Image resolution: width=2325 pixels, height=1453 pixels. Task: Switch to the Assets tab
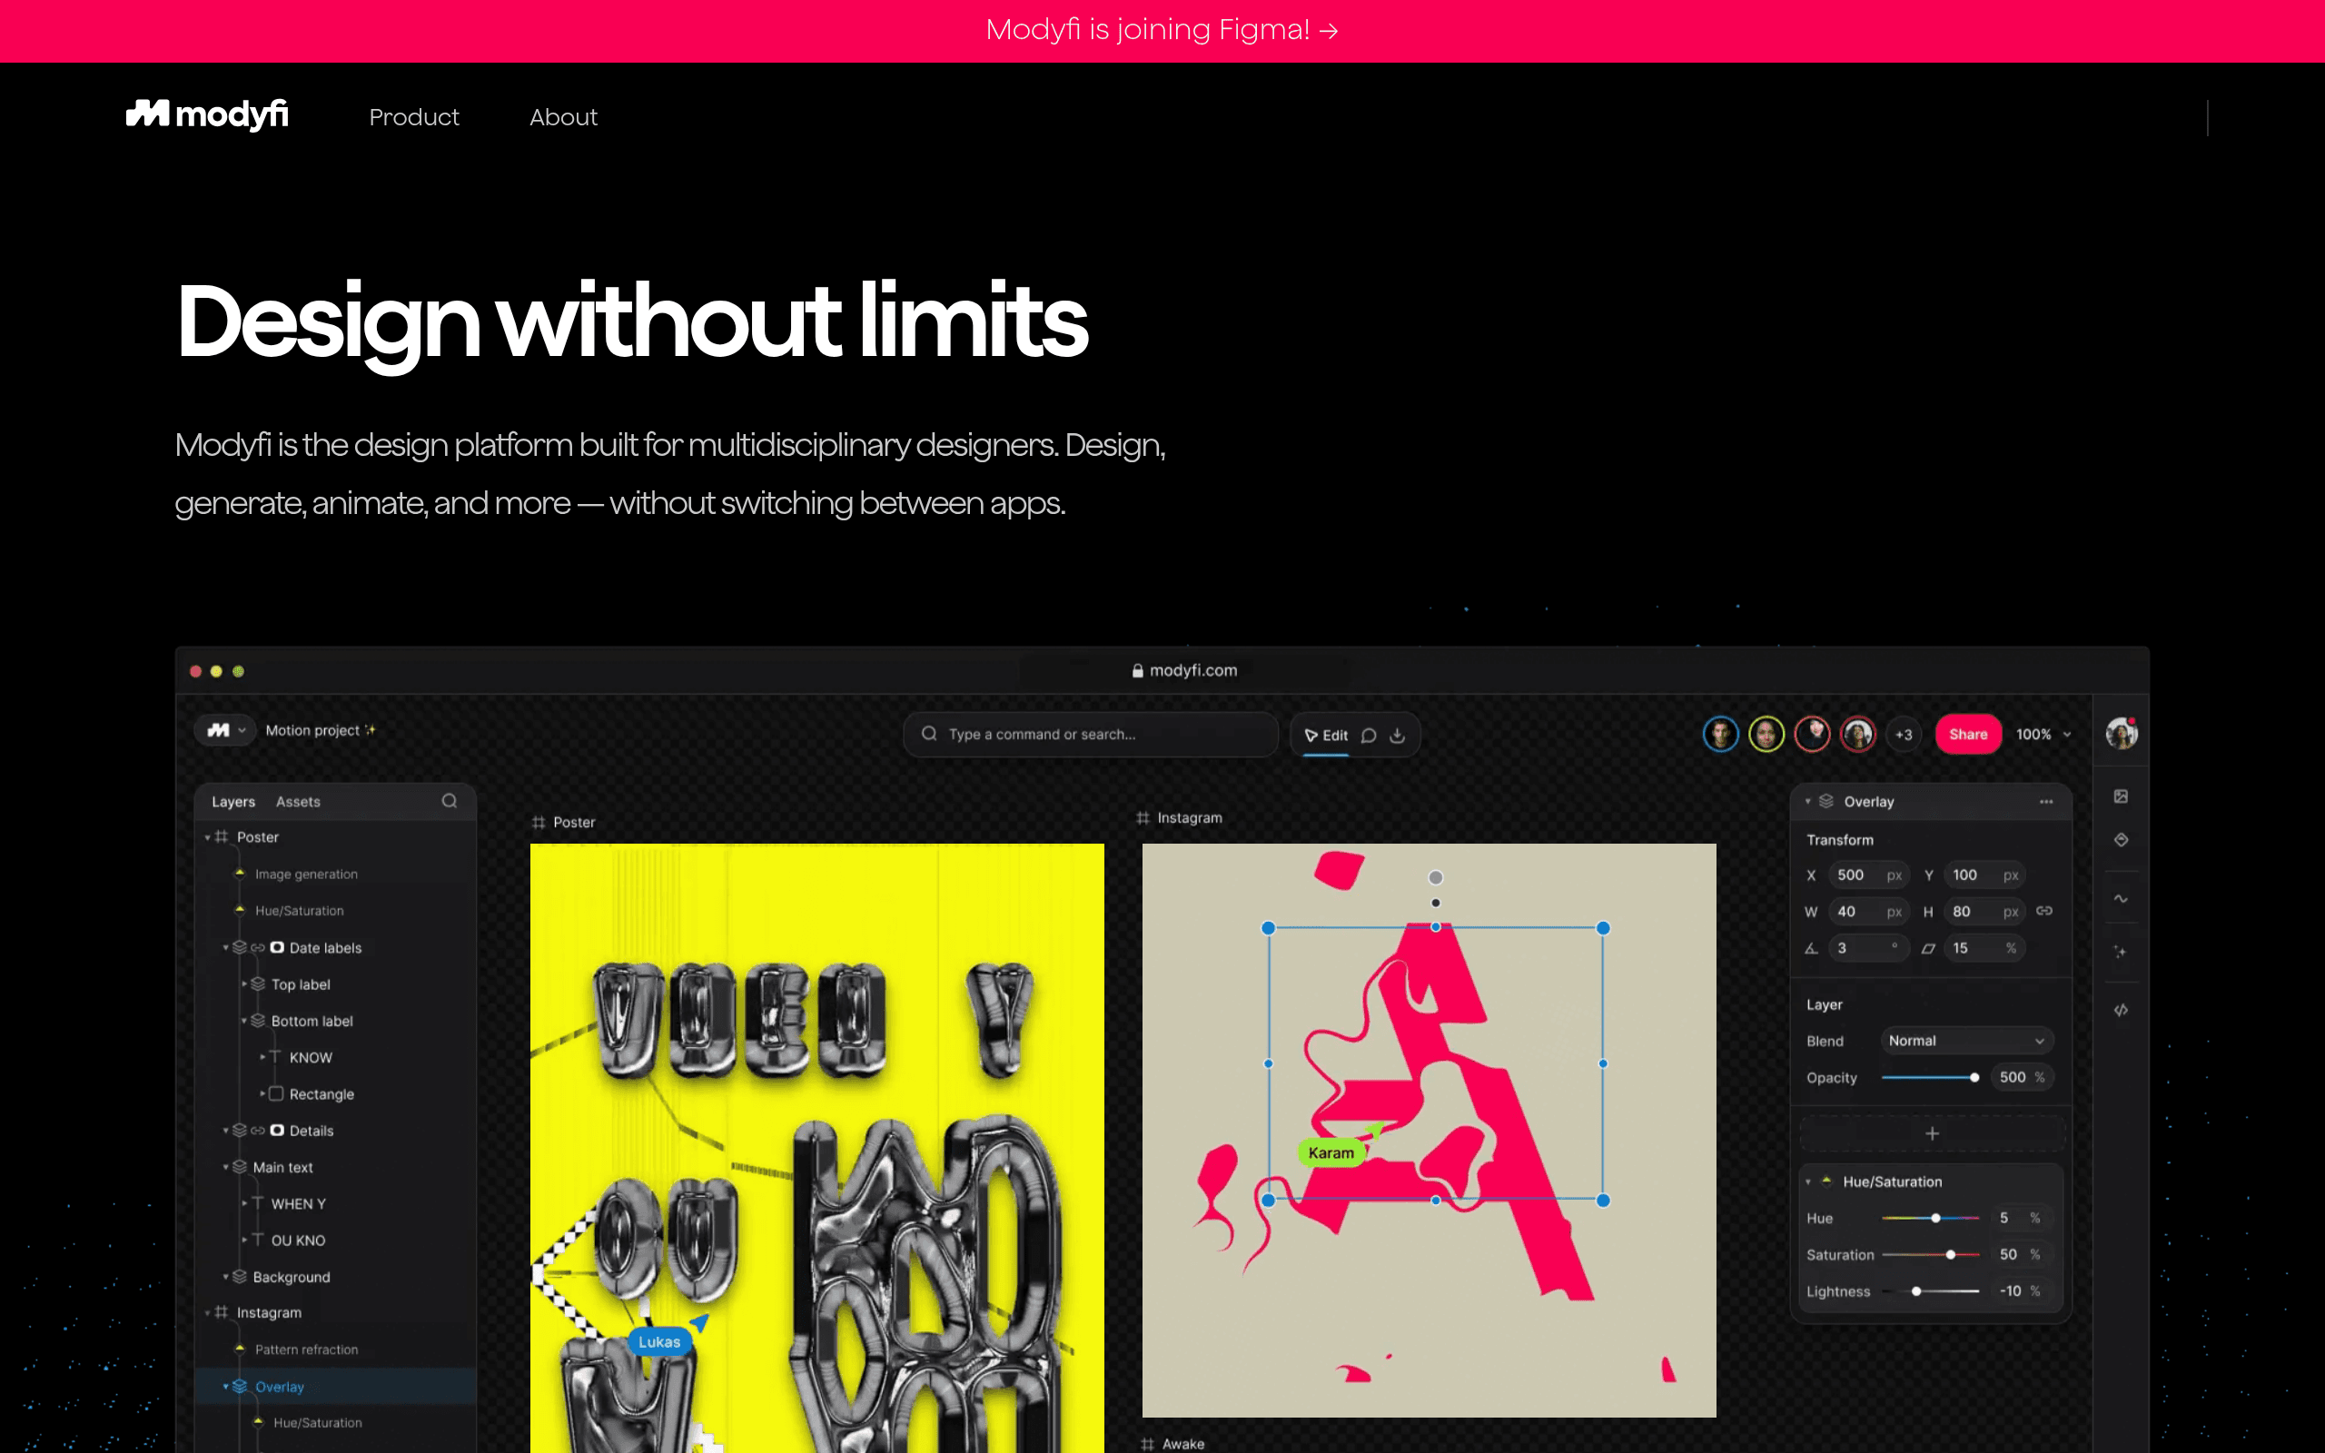pos(298,802)
